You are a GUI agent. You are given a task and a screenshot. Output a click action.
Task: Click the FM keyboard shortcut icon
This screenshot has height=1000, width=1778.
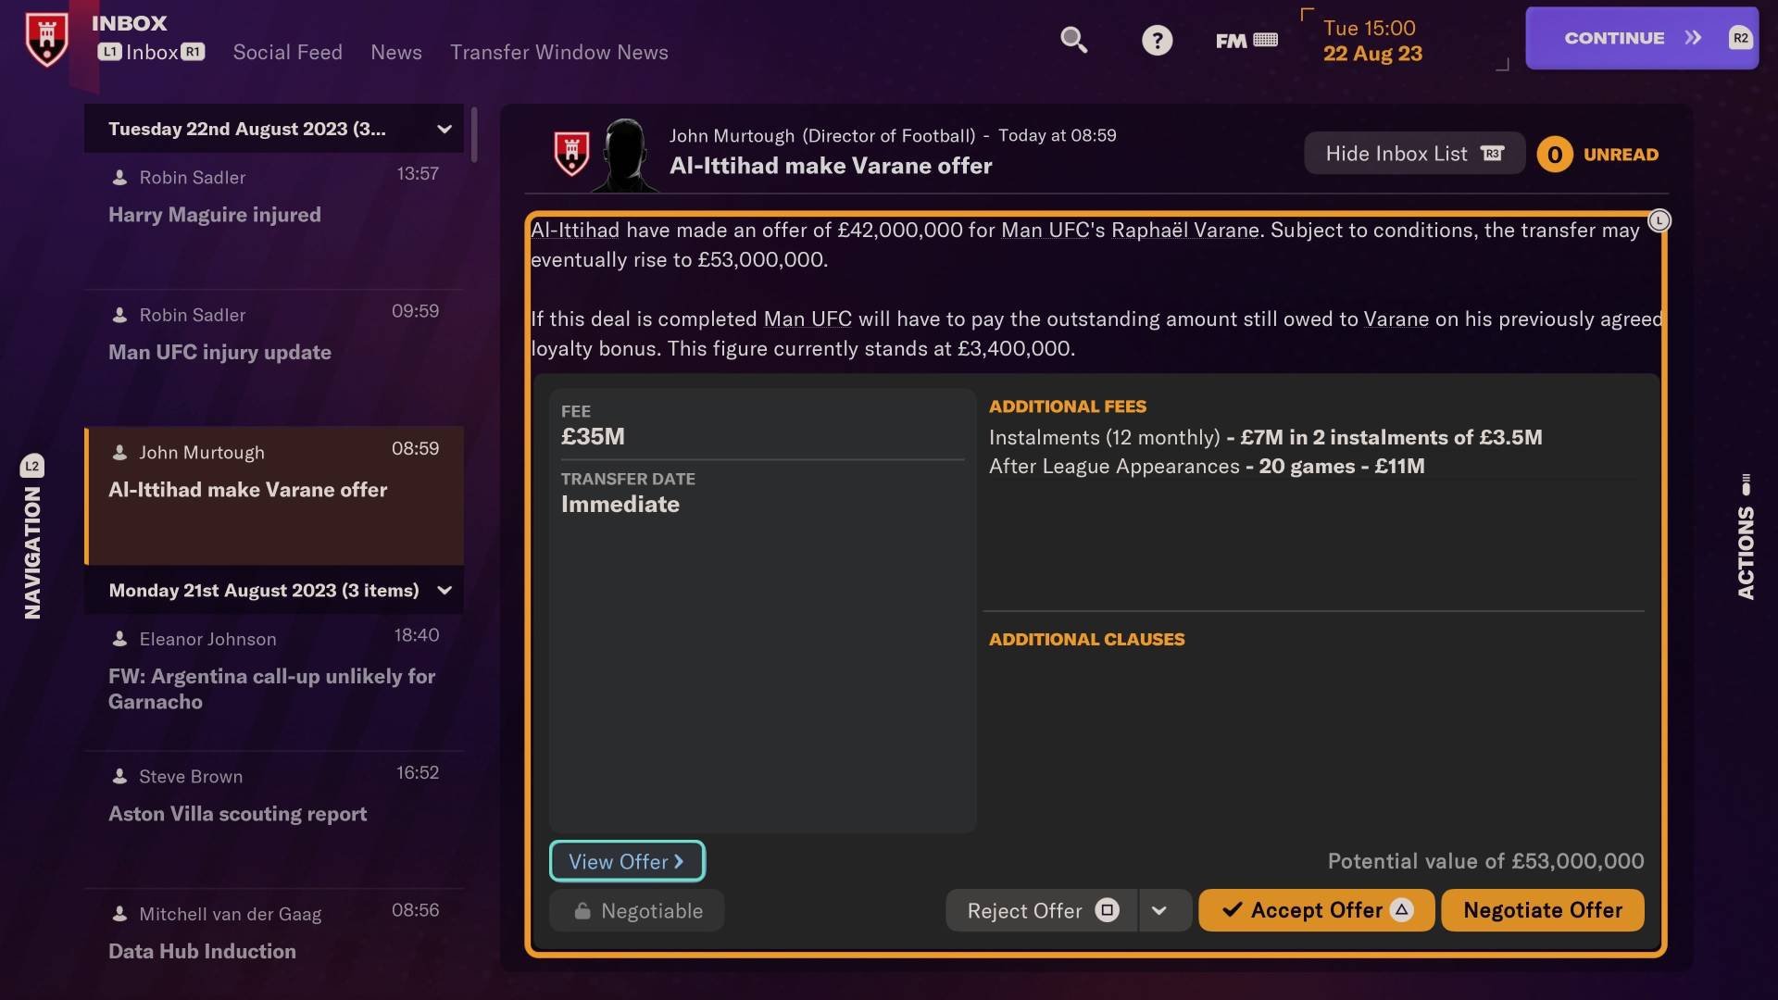coord(1265,39)
